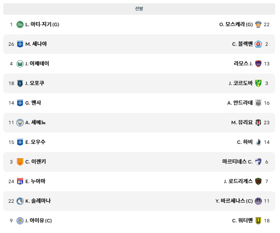Click the striped crest beside A. 안드라데

click(258, 103)
